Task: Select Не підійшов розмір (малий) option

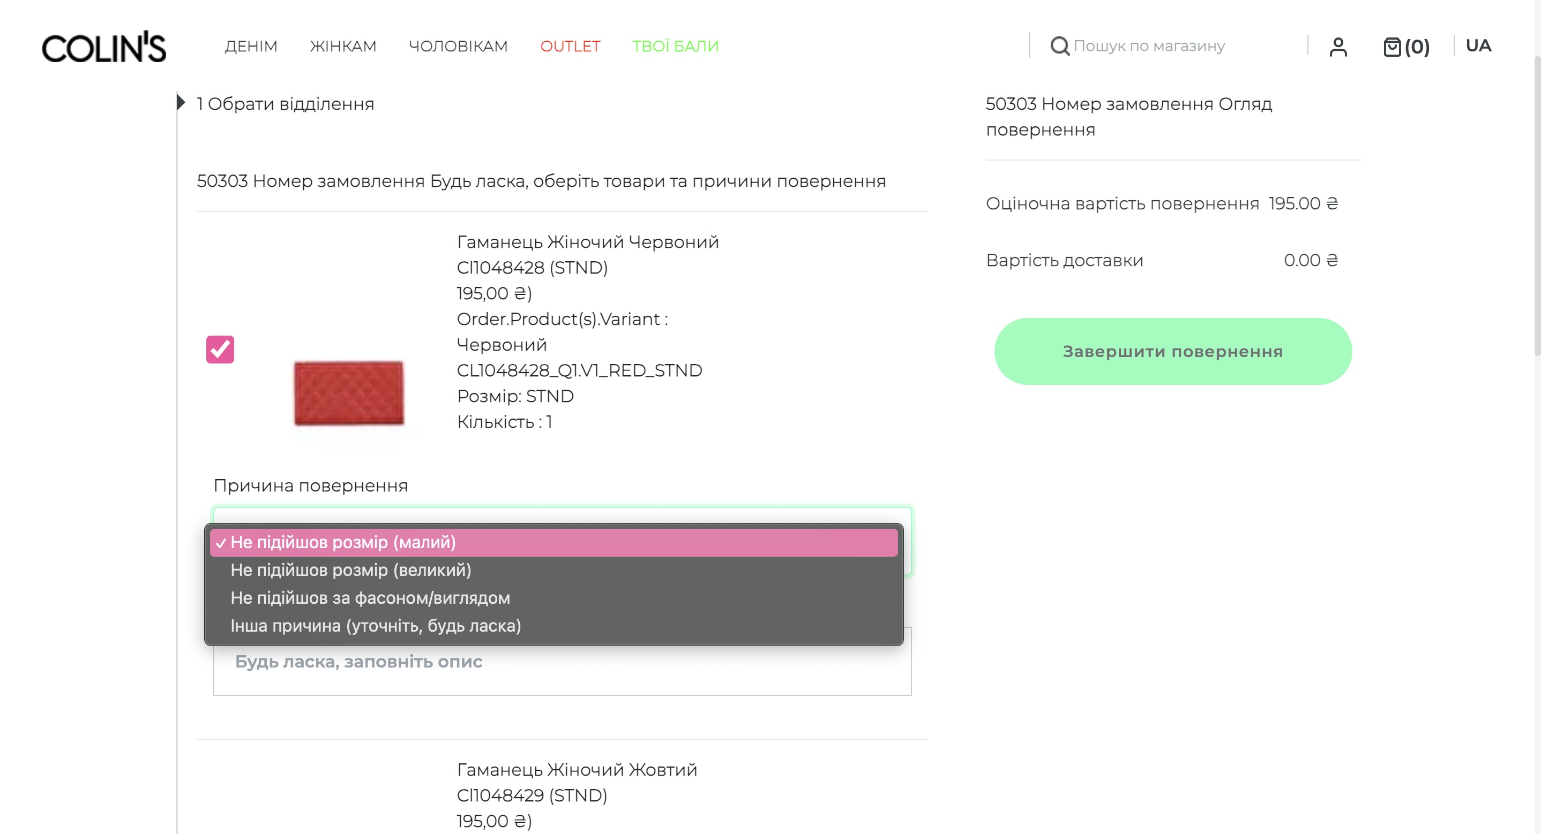Action: click(343, 542)
